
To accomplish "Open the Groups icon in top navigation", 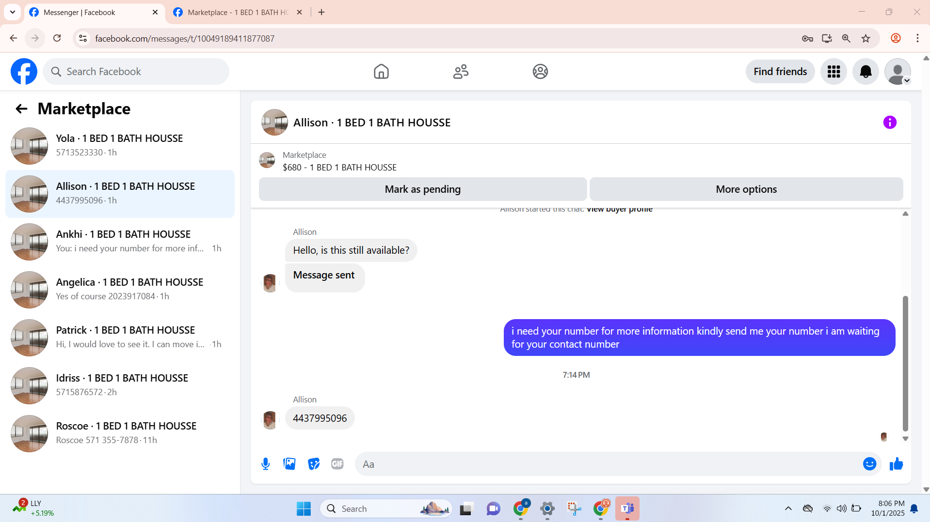I will pos(540,72).
